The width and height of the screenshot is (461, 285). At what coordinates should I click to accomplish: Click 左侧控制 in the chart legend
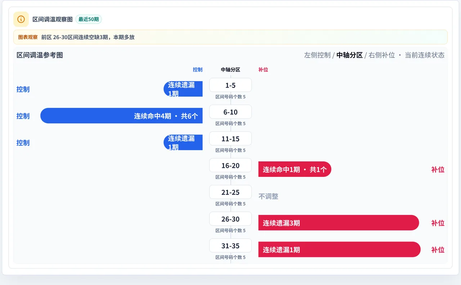(x=317, y=55)
